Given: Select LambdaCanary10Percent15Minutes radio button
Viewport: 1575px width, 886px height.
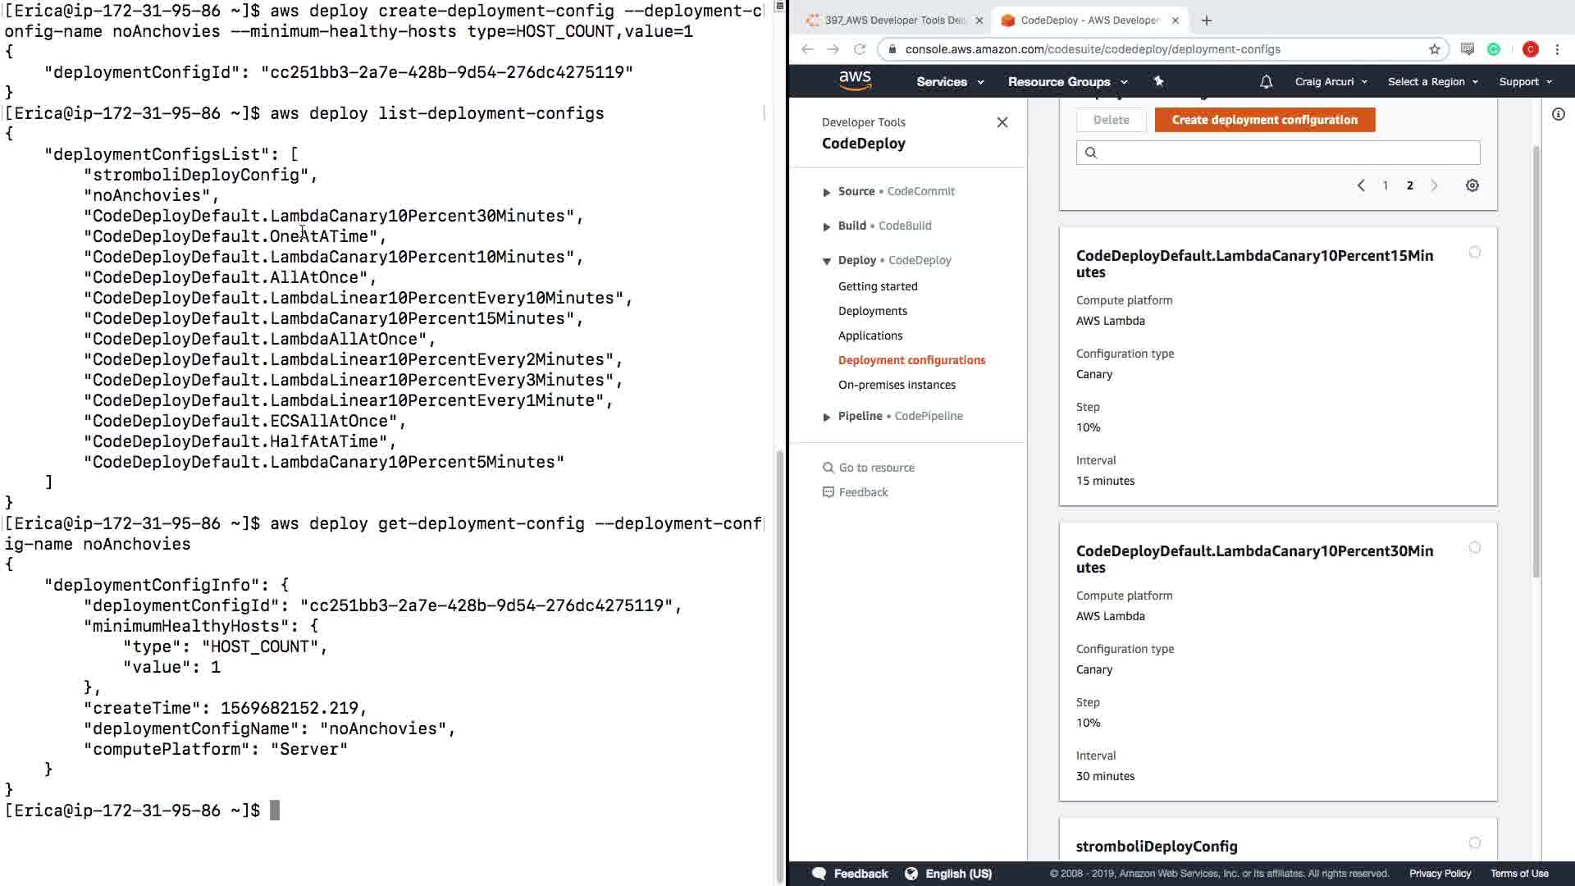Looking at the screenshot, I should click(x=1474, y=253).
